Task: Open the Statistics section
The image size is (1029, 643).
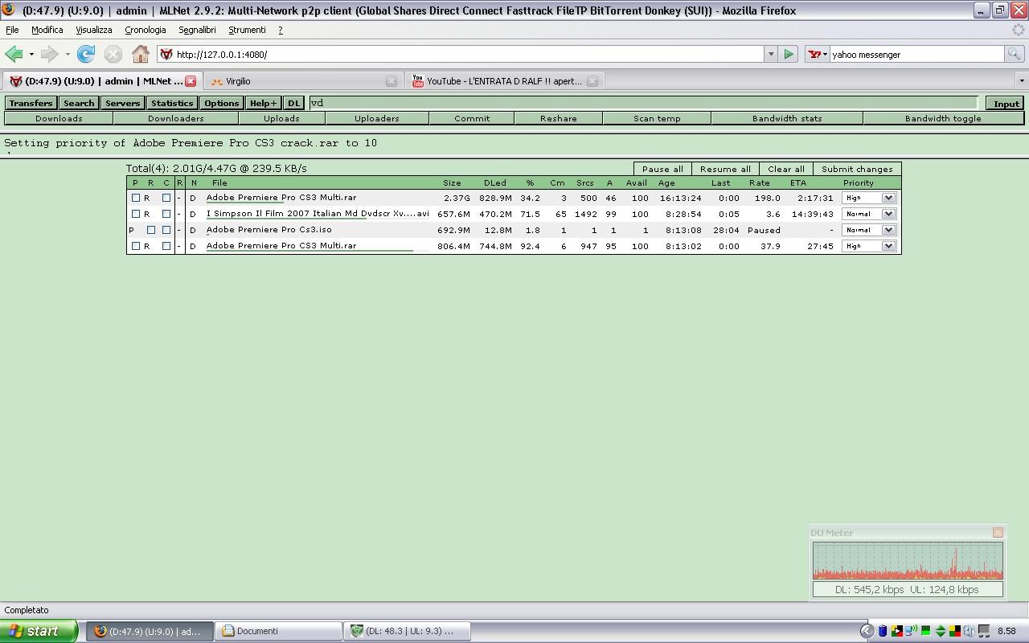Action: [x=172, y=103]
